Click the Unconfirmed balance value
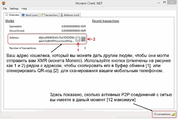The width and height of the screenshot is (178, 119). (x=74, y=31)
